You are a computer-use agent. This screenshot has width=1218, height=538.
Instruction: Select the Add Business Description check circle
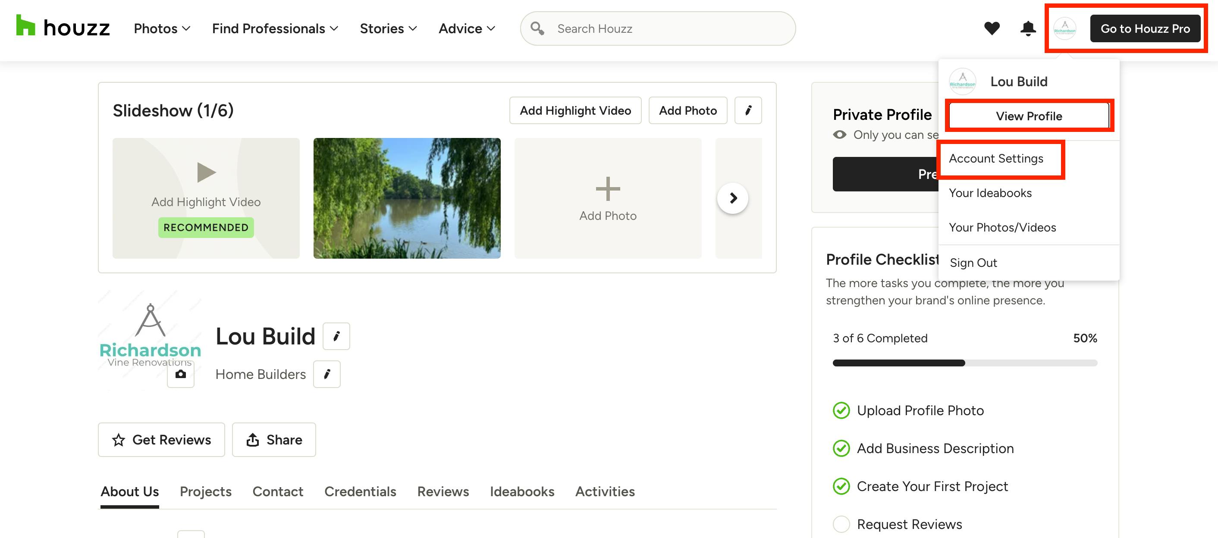click(841, 448)
